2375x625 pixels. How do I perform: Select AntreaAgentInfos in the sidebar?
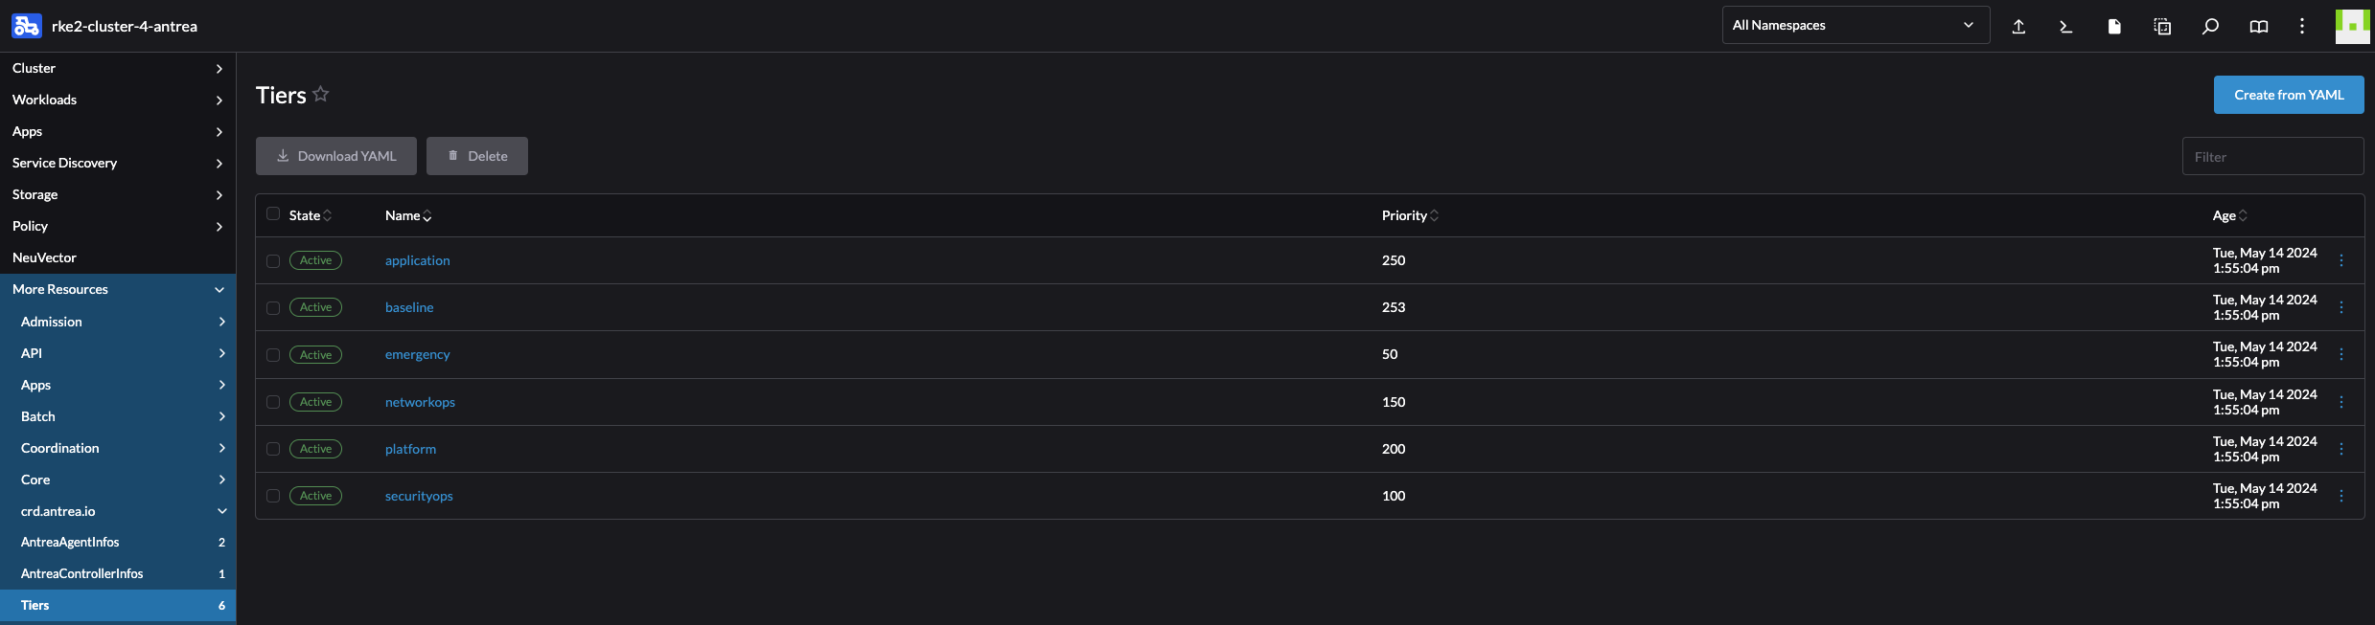(x=118, y=542)
